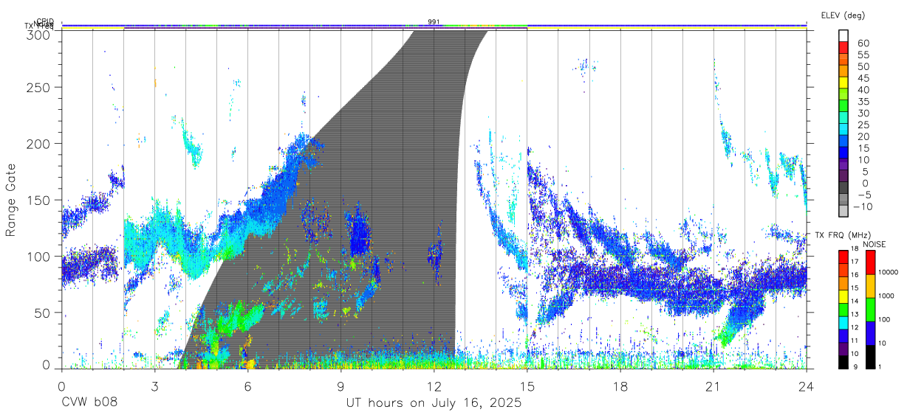The height and width of the screenshot is (418, 907).
Task: Click the '18' tick on UT hours axis
Action: (620, 386)
